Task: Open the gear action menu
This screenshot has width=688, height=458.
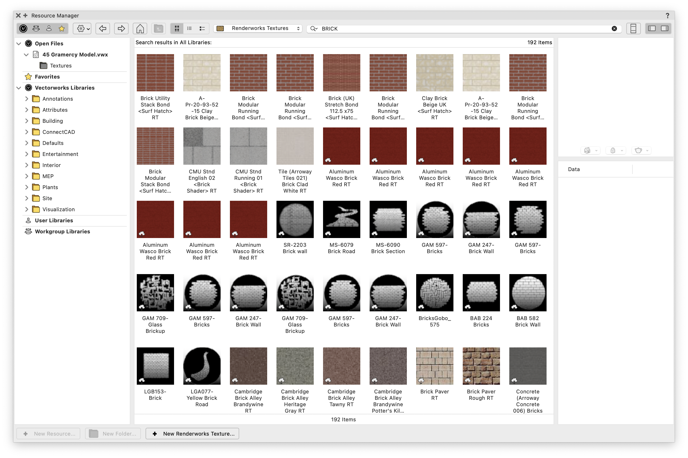Action: (x=82, y=28)
